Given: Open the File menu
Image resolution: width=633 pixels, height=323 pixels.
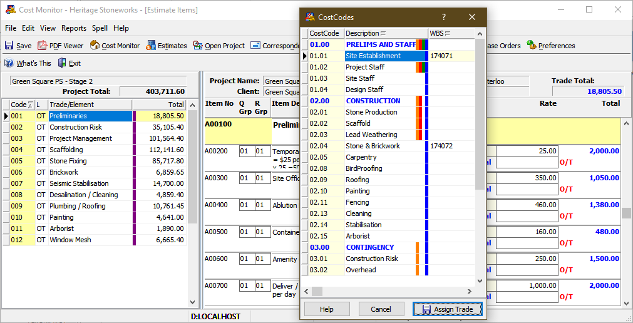Looking at the screenshot, I should click(x=11, y=28).
